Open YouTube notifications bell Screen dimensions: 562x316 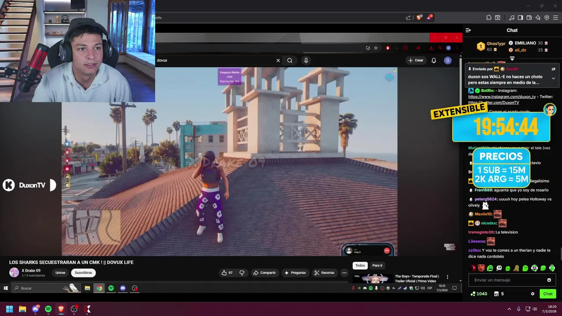point(434,61)
